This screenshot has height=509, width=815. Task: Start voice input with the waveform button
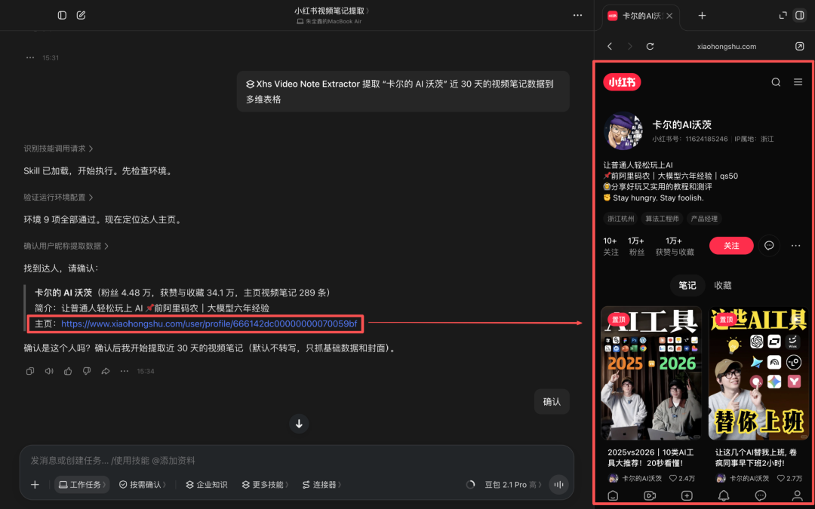(558, 485)
